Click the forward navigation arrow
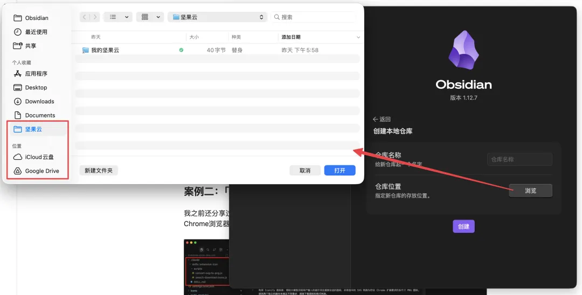Image resolution: width=582 pixels, height=295 pixels. point(95,17)
